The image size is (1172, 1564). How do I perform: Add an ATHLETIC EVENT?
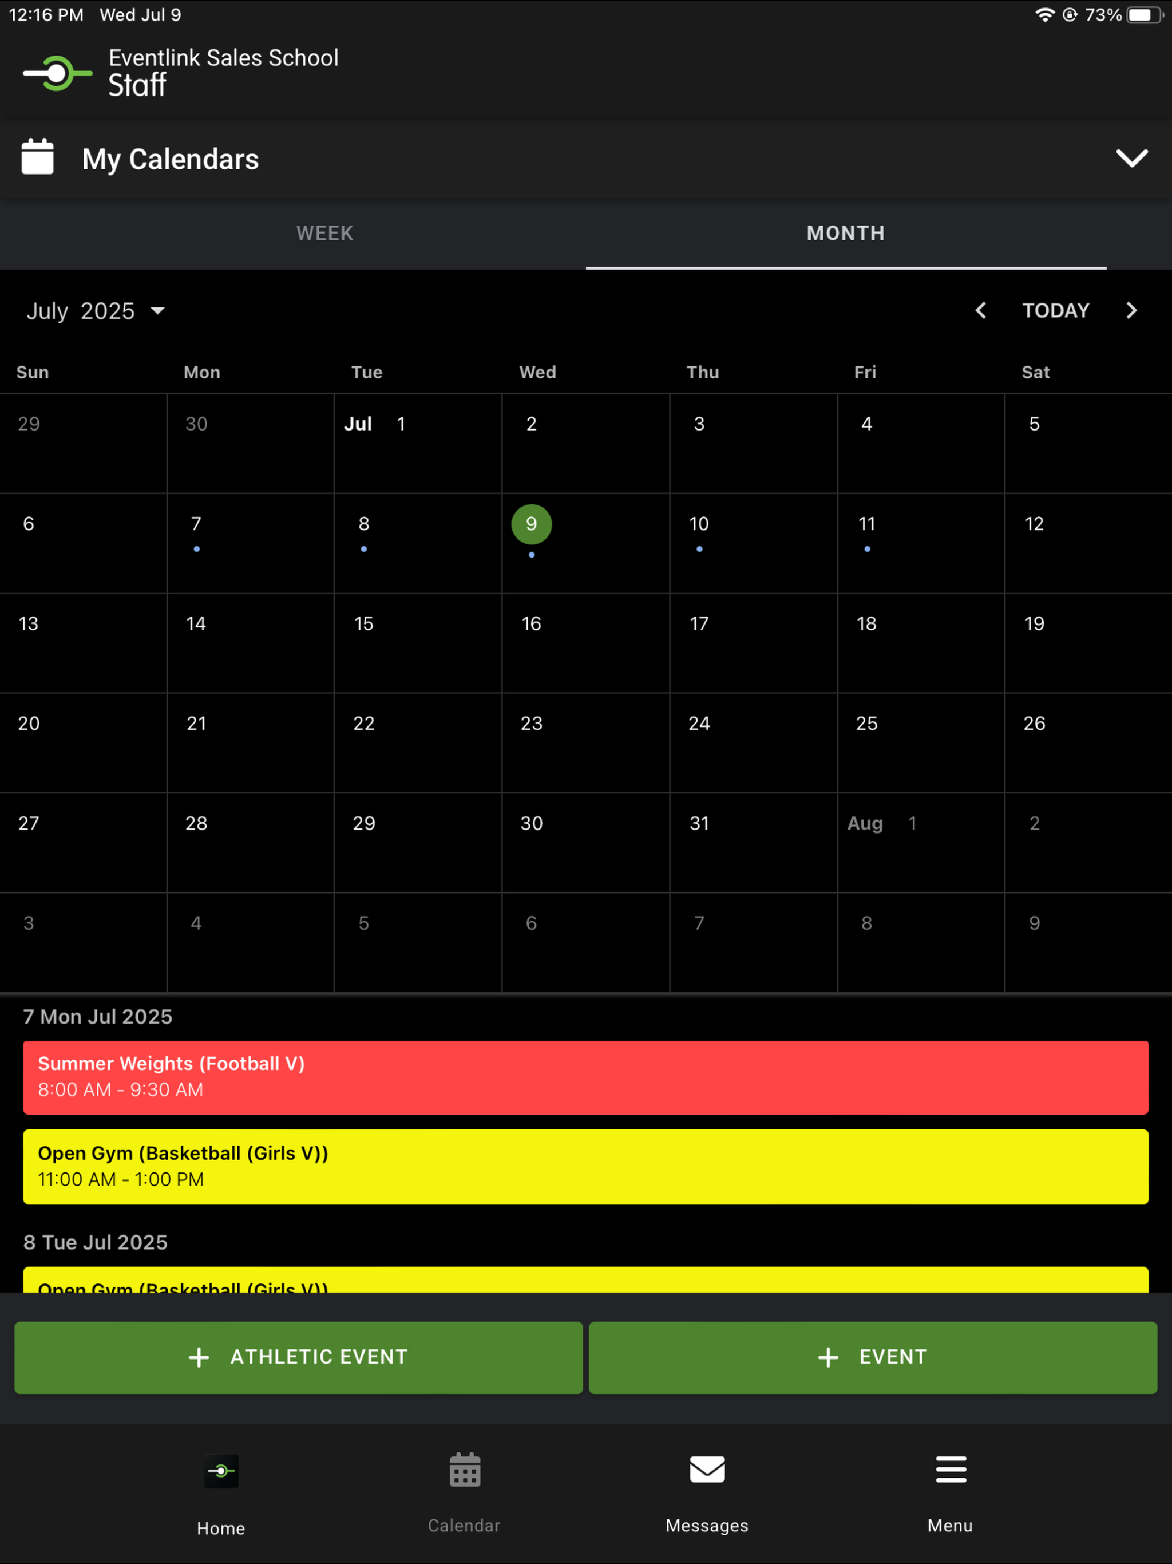coord(298,1357)
